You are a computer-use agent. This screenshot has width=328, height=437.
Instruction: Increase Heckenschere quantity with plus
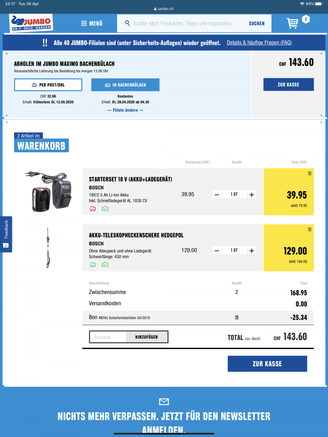[252, 251]
